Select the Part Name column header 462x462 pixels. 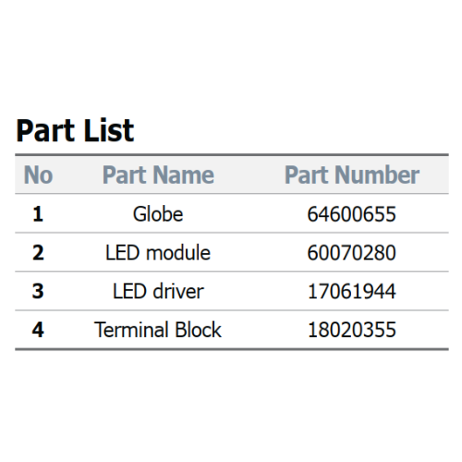[158, 175]
